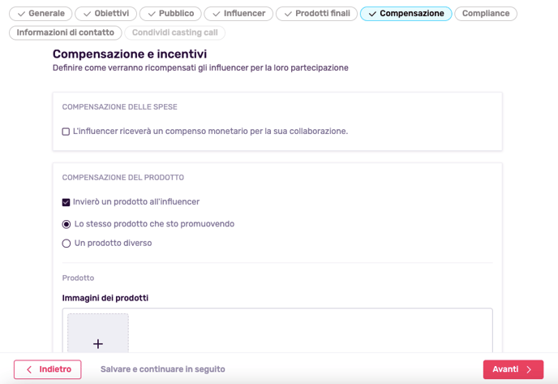Click 'Salvare e continuare in seguito' link

click(163, 369)
